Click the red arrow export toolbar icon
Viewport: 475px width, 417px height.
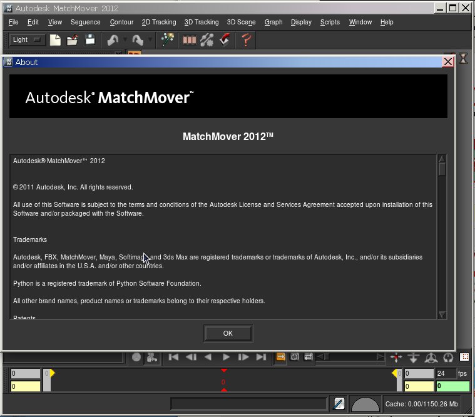[225, 40]
